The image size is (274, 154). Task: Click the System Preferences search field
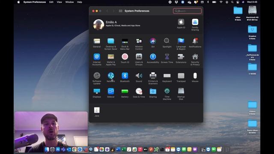tap(187, 11)
